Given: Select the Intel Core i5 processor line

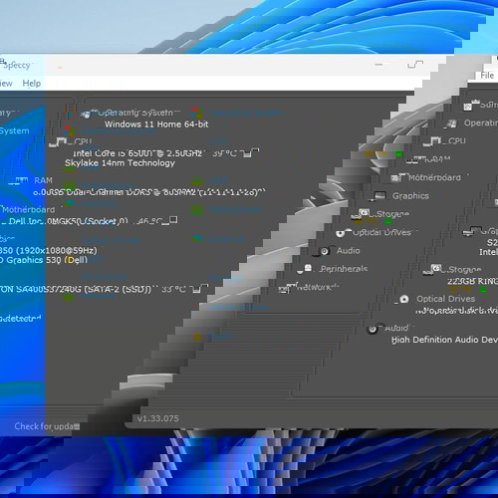Looking at the screenshot, I should [137, 153].
